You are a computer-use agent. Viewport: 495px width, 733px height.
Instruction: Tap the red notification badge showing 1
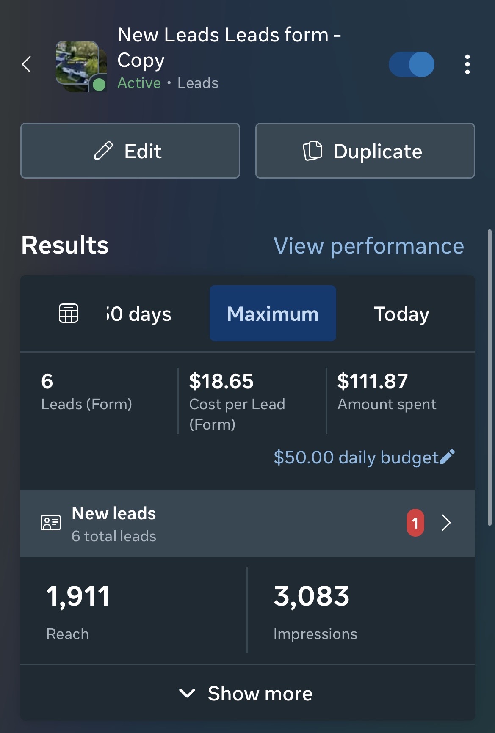(x=415, y=523)
